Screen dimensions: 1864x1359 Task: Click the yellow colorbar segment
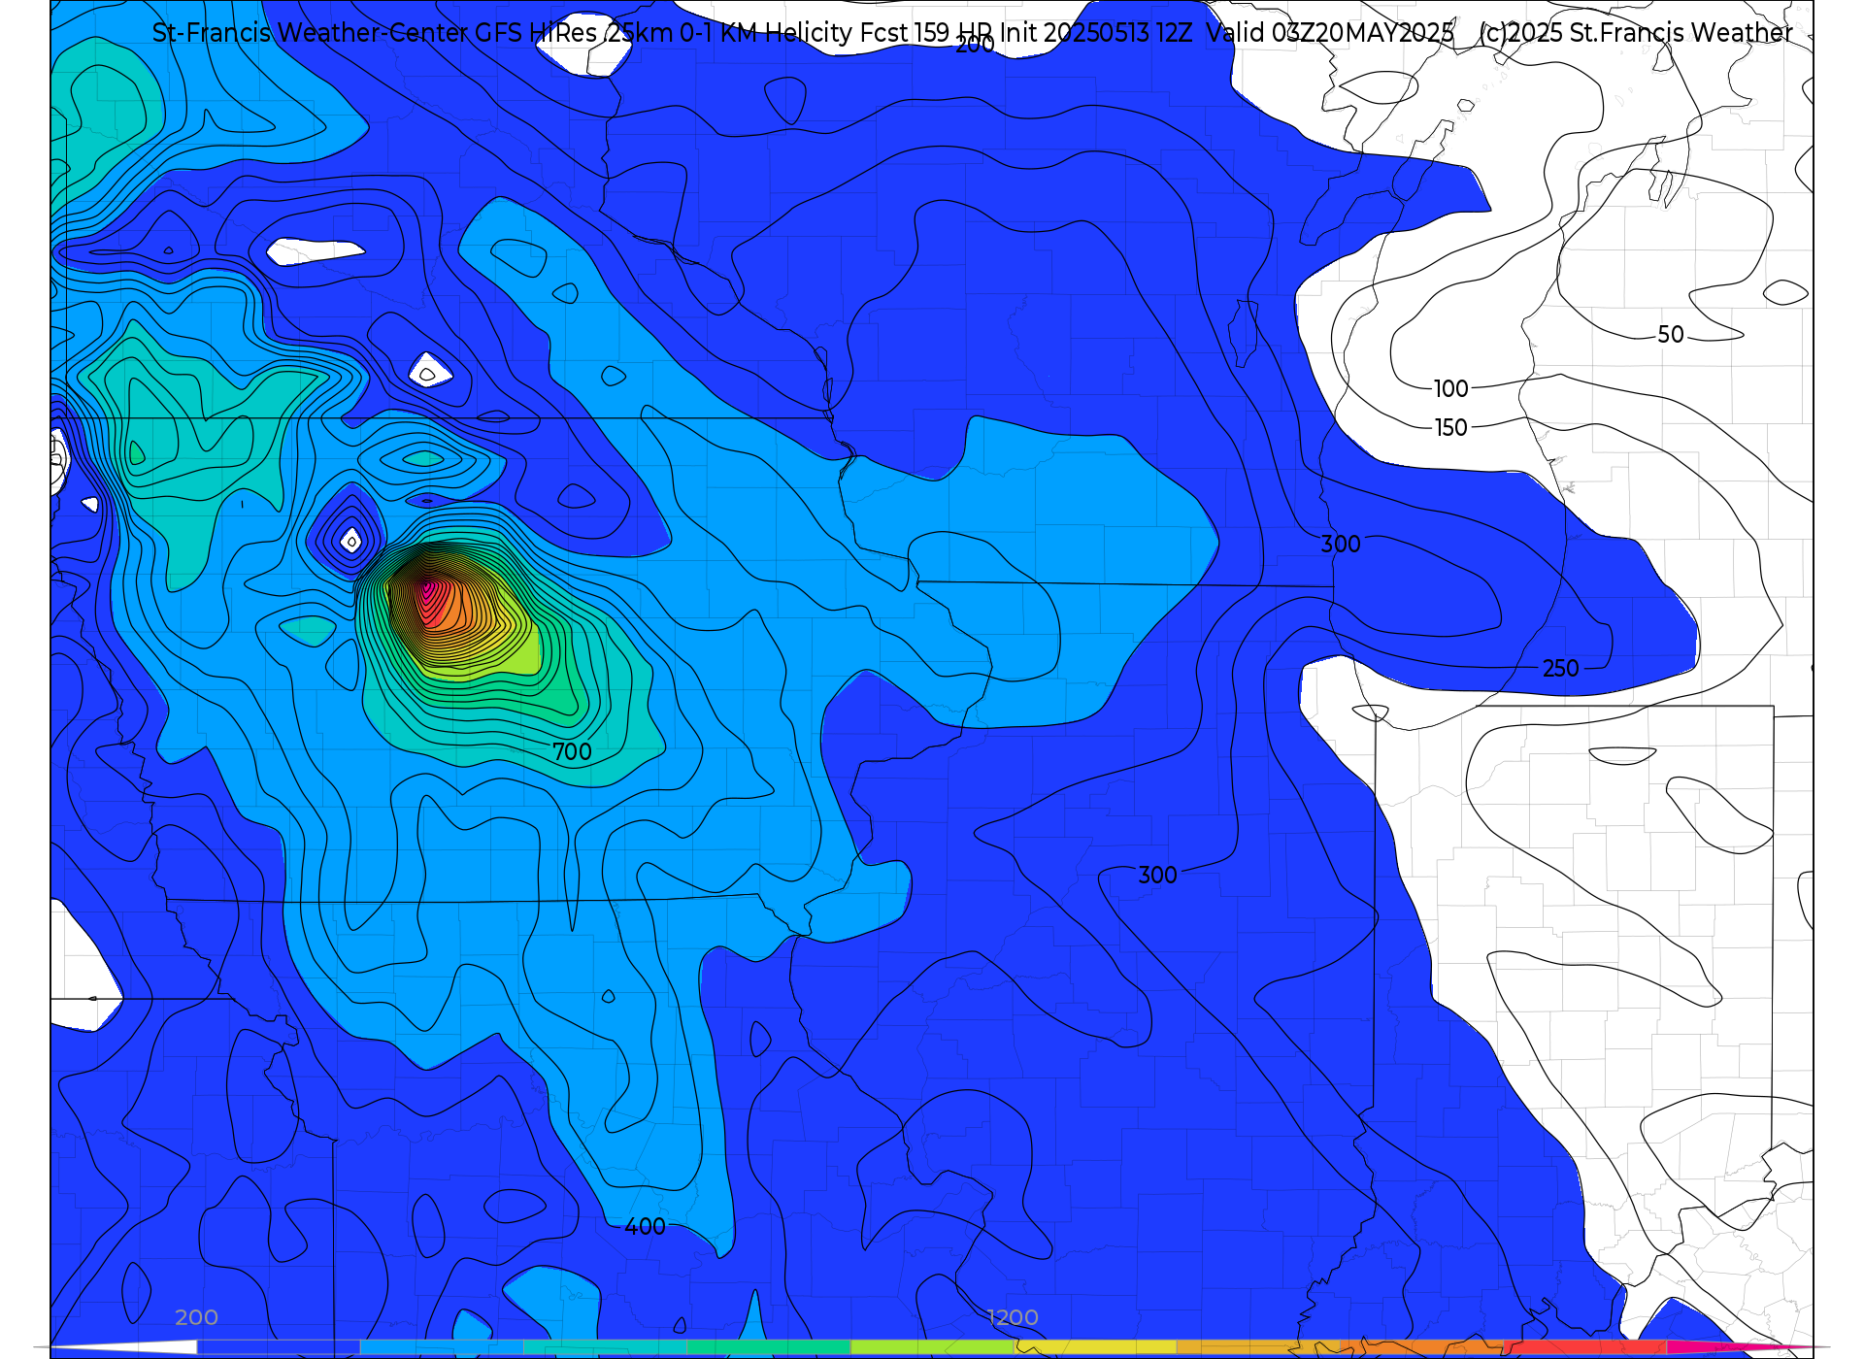click(1095, 1347)
